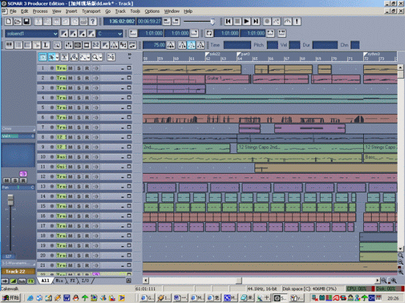Screen dimensions: 405x303
Task: Open the File menu
Action: tap(13, 11)
